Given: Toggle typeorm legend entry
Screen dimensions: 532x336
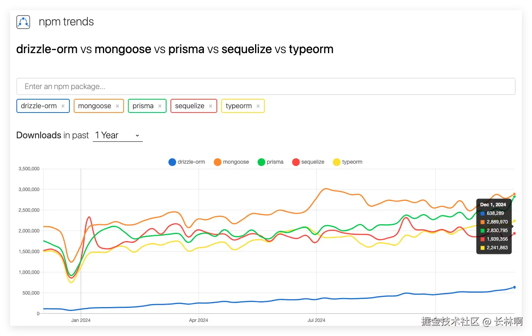Looking at the screenshot, I should click(x=337, y=162).
